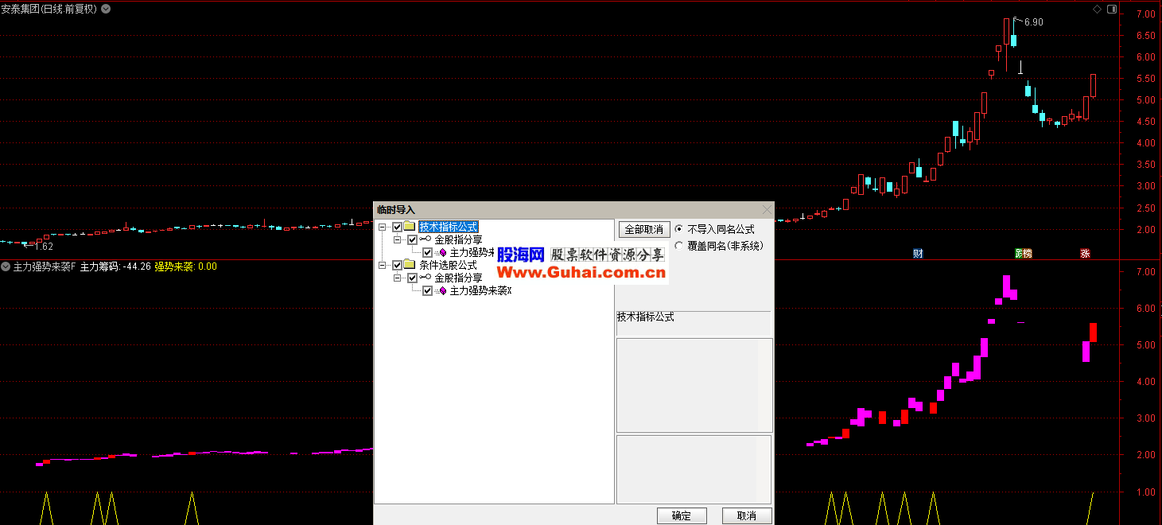Click the 财 event marker on chart
This screenshot has width=1162, height=525.
tap(918, 254)
